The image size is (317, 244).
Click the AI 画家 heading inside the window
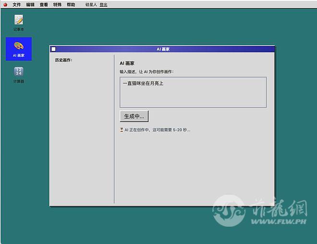coord(127,63)
